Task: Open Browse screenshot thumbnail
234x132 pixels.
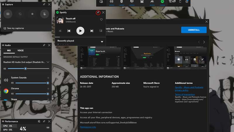Action: click(187, 58)
